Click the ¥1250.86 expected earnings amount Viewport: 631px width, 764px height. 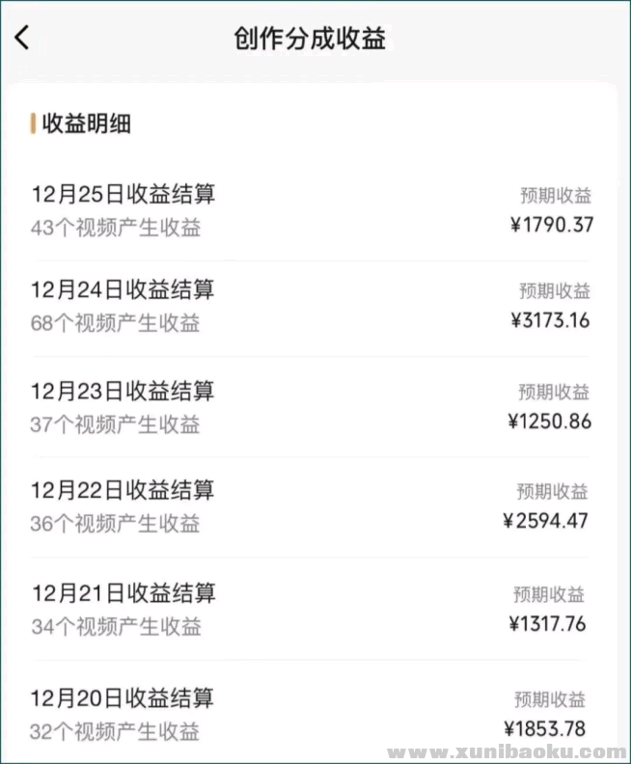[x=549, y=422]
